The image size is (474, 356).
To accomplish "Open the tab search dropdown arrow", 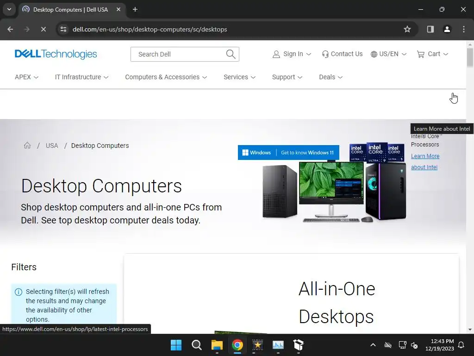I will [9, 9].
